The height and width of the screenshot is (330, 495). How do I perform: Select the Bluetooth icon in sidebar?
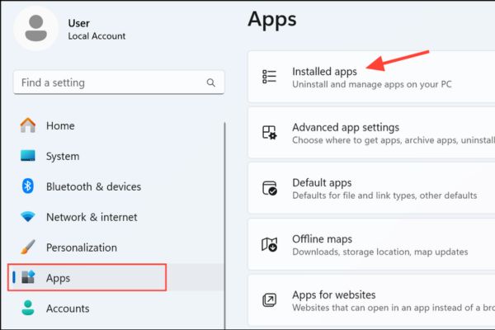(x=28, y=186)
